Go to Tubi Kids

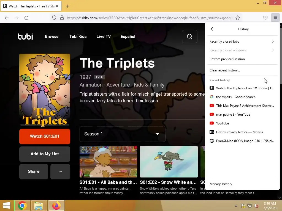tap(78, 37)
